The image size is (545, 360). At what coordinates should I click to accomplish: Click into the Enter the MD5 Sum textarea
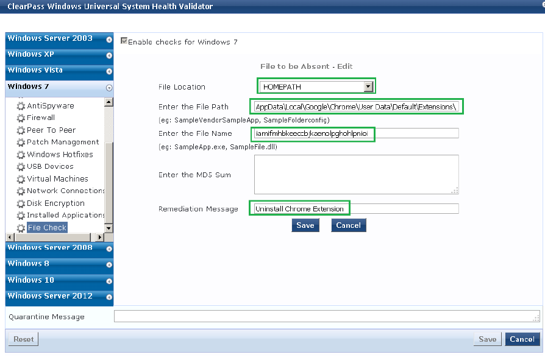pos(357,174)
